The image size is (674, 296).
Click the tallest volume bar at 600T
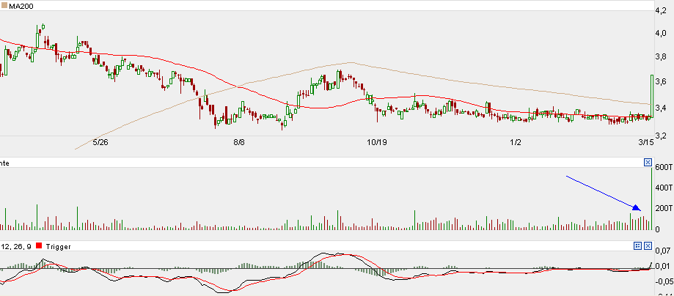click(x=652, y=199)
